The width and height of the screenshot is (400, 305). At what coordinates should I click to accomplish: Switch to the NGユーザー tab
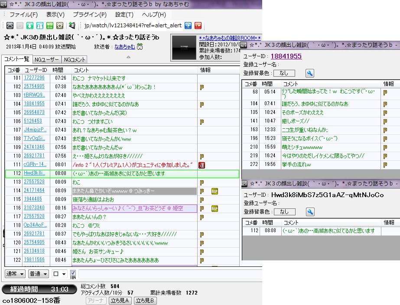click(47, 60)
